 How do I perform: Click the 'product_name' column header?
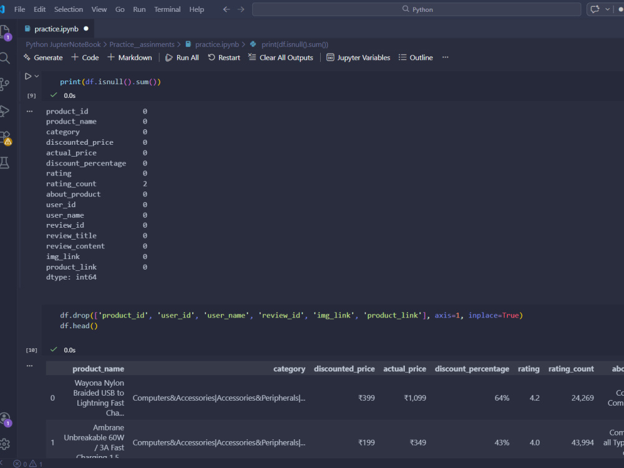(x=99, y=369)
